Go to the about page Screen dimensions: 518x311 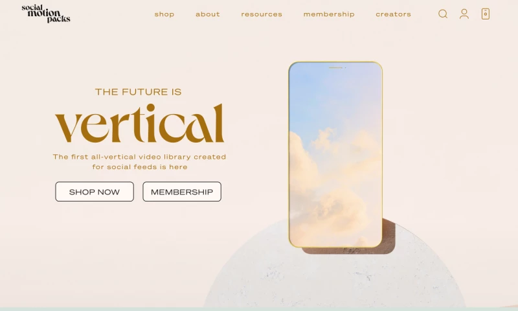pyautogui.click(x=207, y=14)
